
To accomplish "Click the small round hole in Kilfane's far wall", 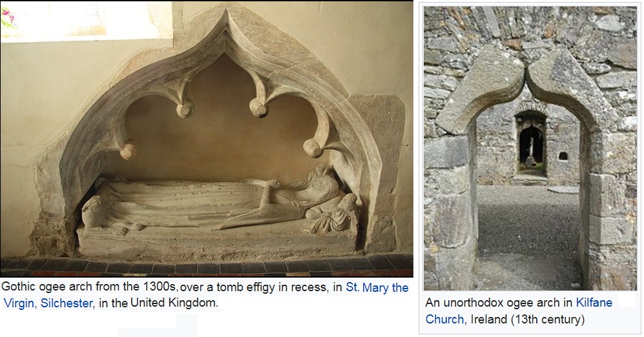I will tap(563, 156).
